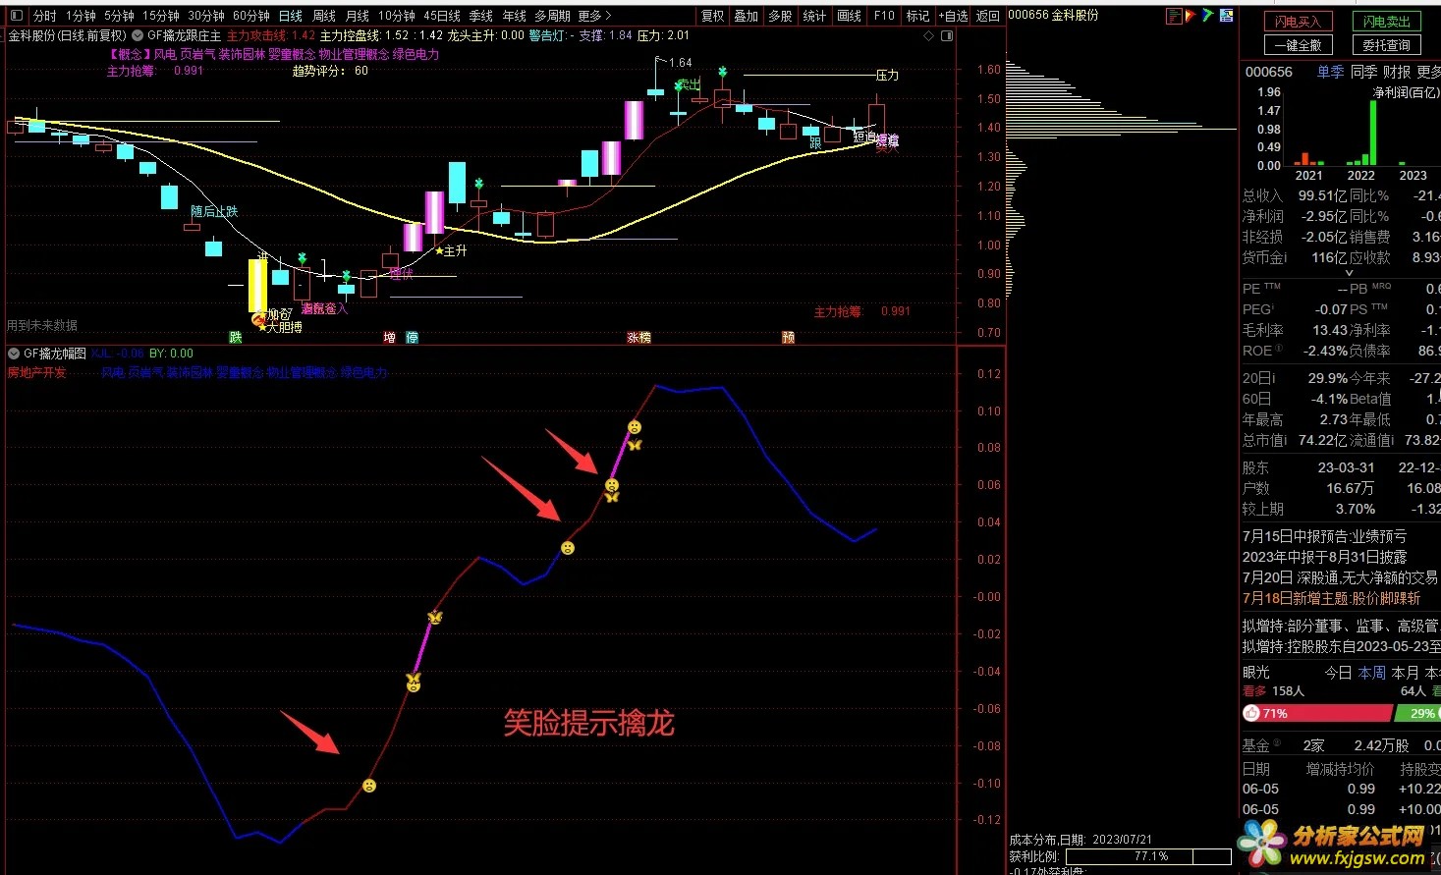
Task: Expand the chevron below the 货币金 row
Action: 1349,273
